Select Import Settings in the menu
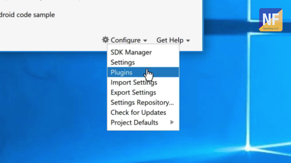 pyautogui.click(x=134, y=83)
